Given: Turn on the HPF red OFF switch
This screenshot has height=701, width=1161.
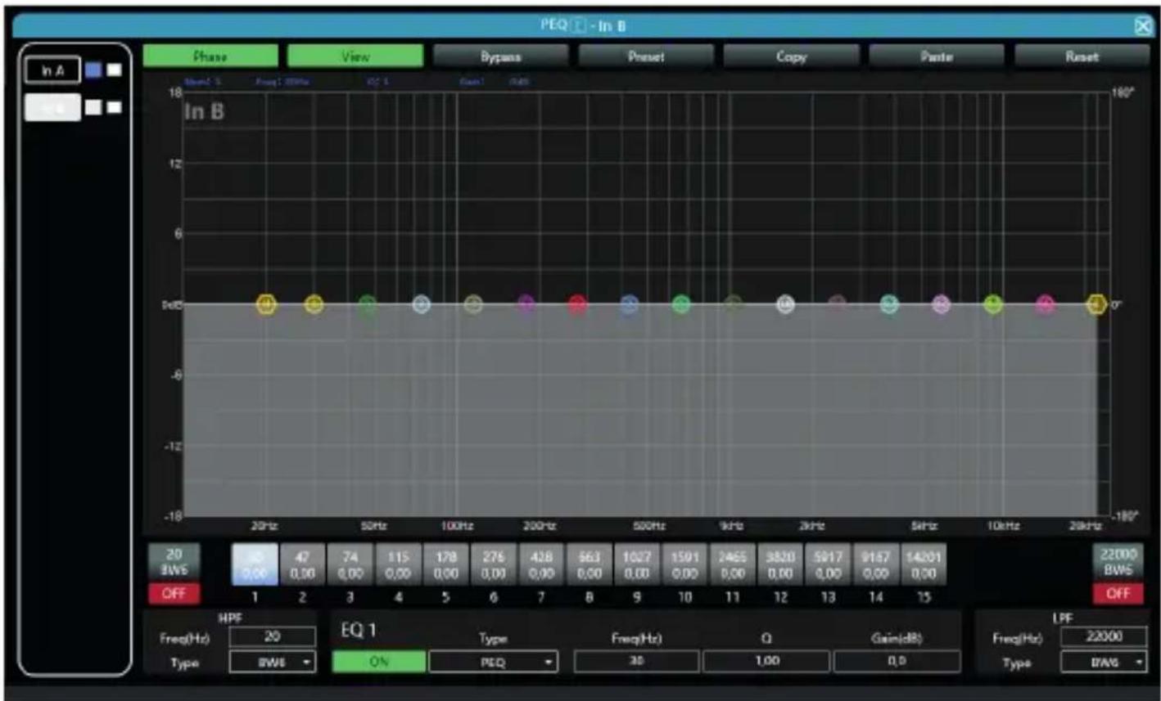Looking at the screenshot, I should 174,593.
